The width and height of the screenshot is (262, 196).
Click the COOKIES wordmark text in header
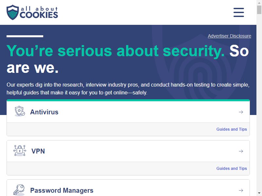tap(39, 15)
